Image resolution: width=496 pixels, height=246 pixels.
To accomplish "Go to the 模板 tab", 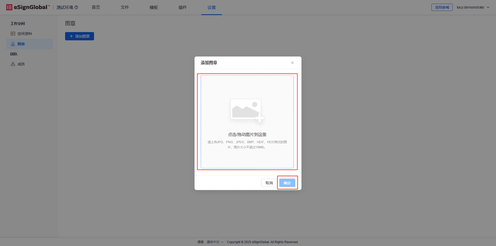I will pyautogui.click(x=154, y=7).
